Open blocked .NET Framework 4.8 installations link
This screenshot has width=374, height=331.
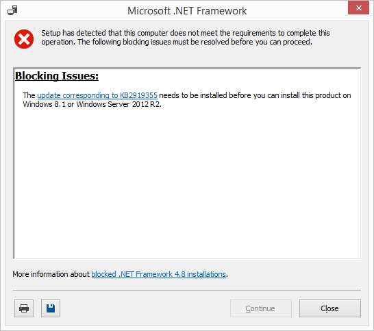159,274
